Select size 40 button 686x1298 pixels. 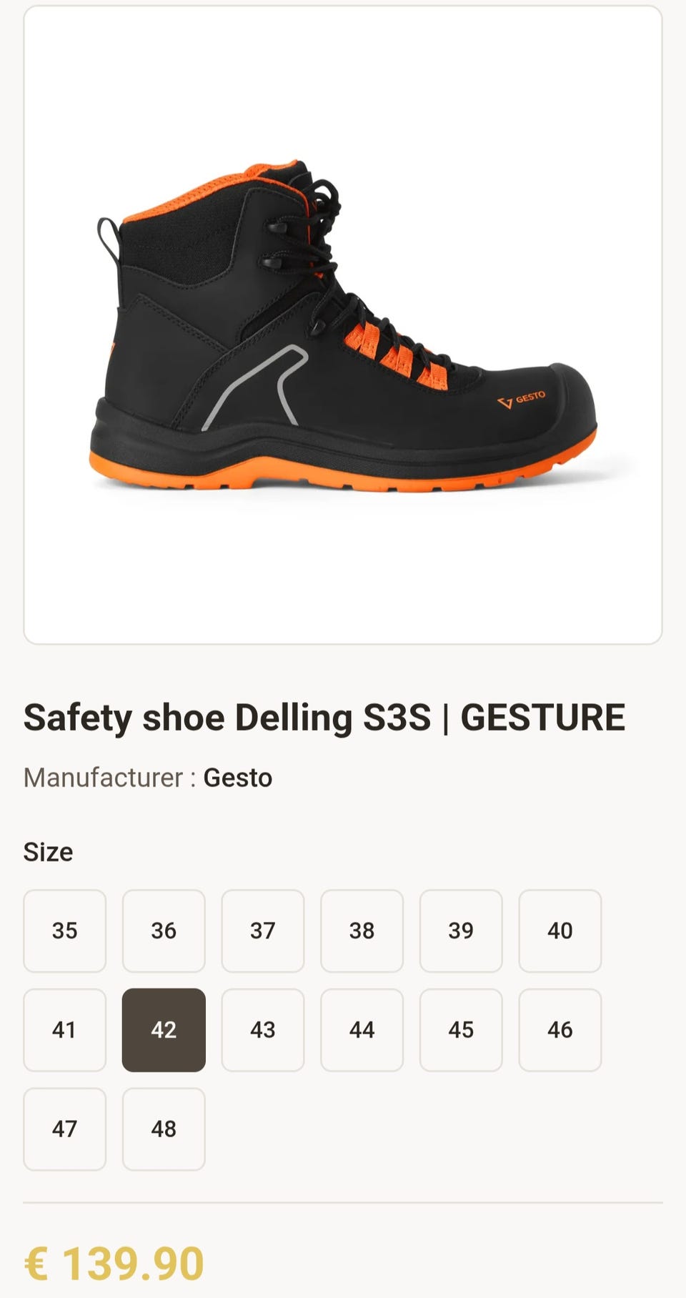(560, 931)
